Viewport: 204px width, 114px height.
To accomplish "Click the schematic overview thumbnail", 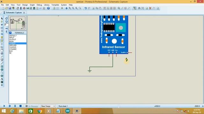I will click(18, 23).
